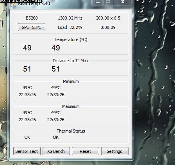Select the first core Distance to TJ Max value
The height and width of the screenshot is (165, 175).
pos(27,69)
